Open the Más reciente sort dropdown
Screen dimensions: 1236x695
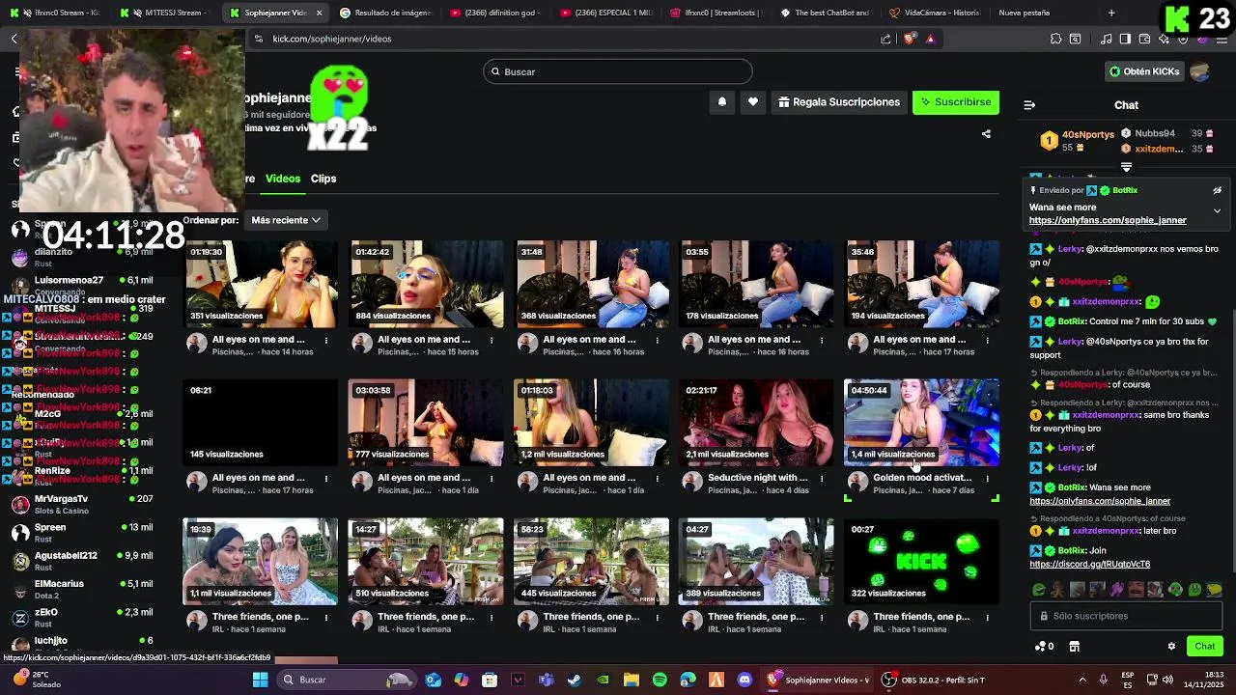point(285,220)
